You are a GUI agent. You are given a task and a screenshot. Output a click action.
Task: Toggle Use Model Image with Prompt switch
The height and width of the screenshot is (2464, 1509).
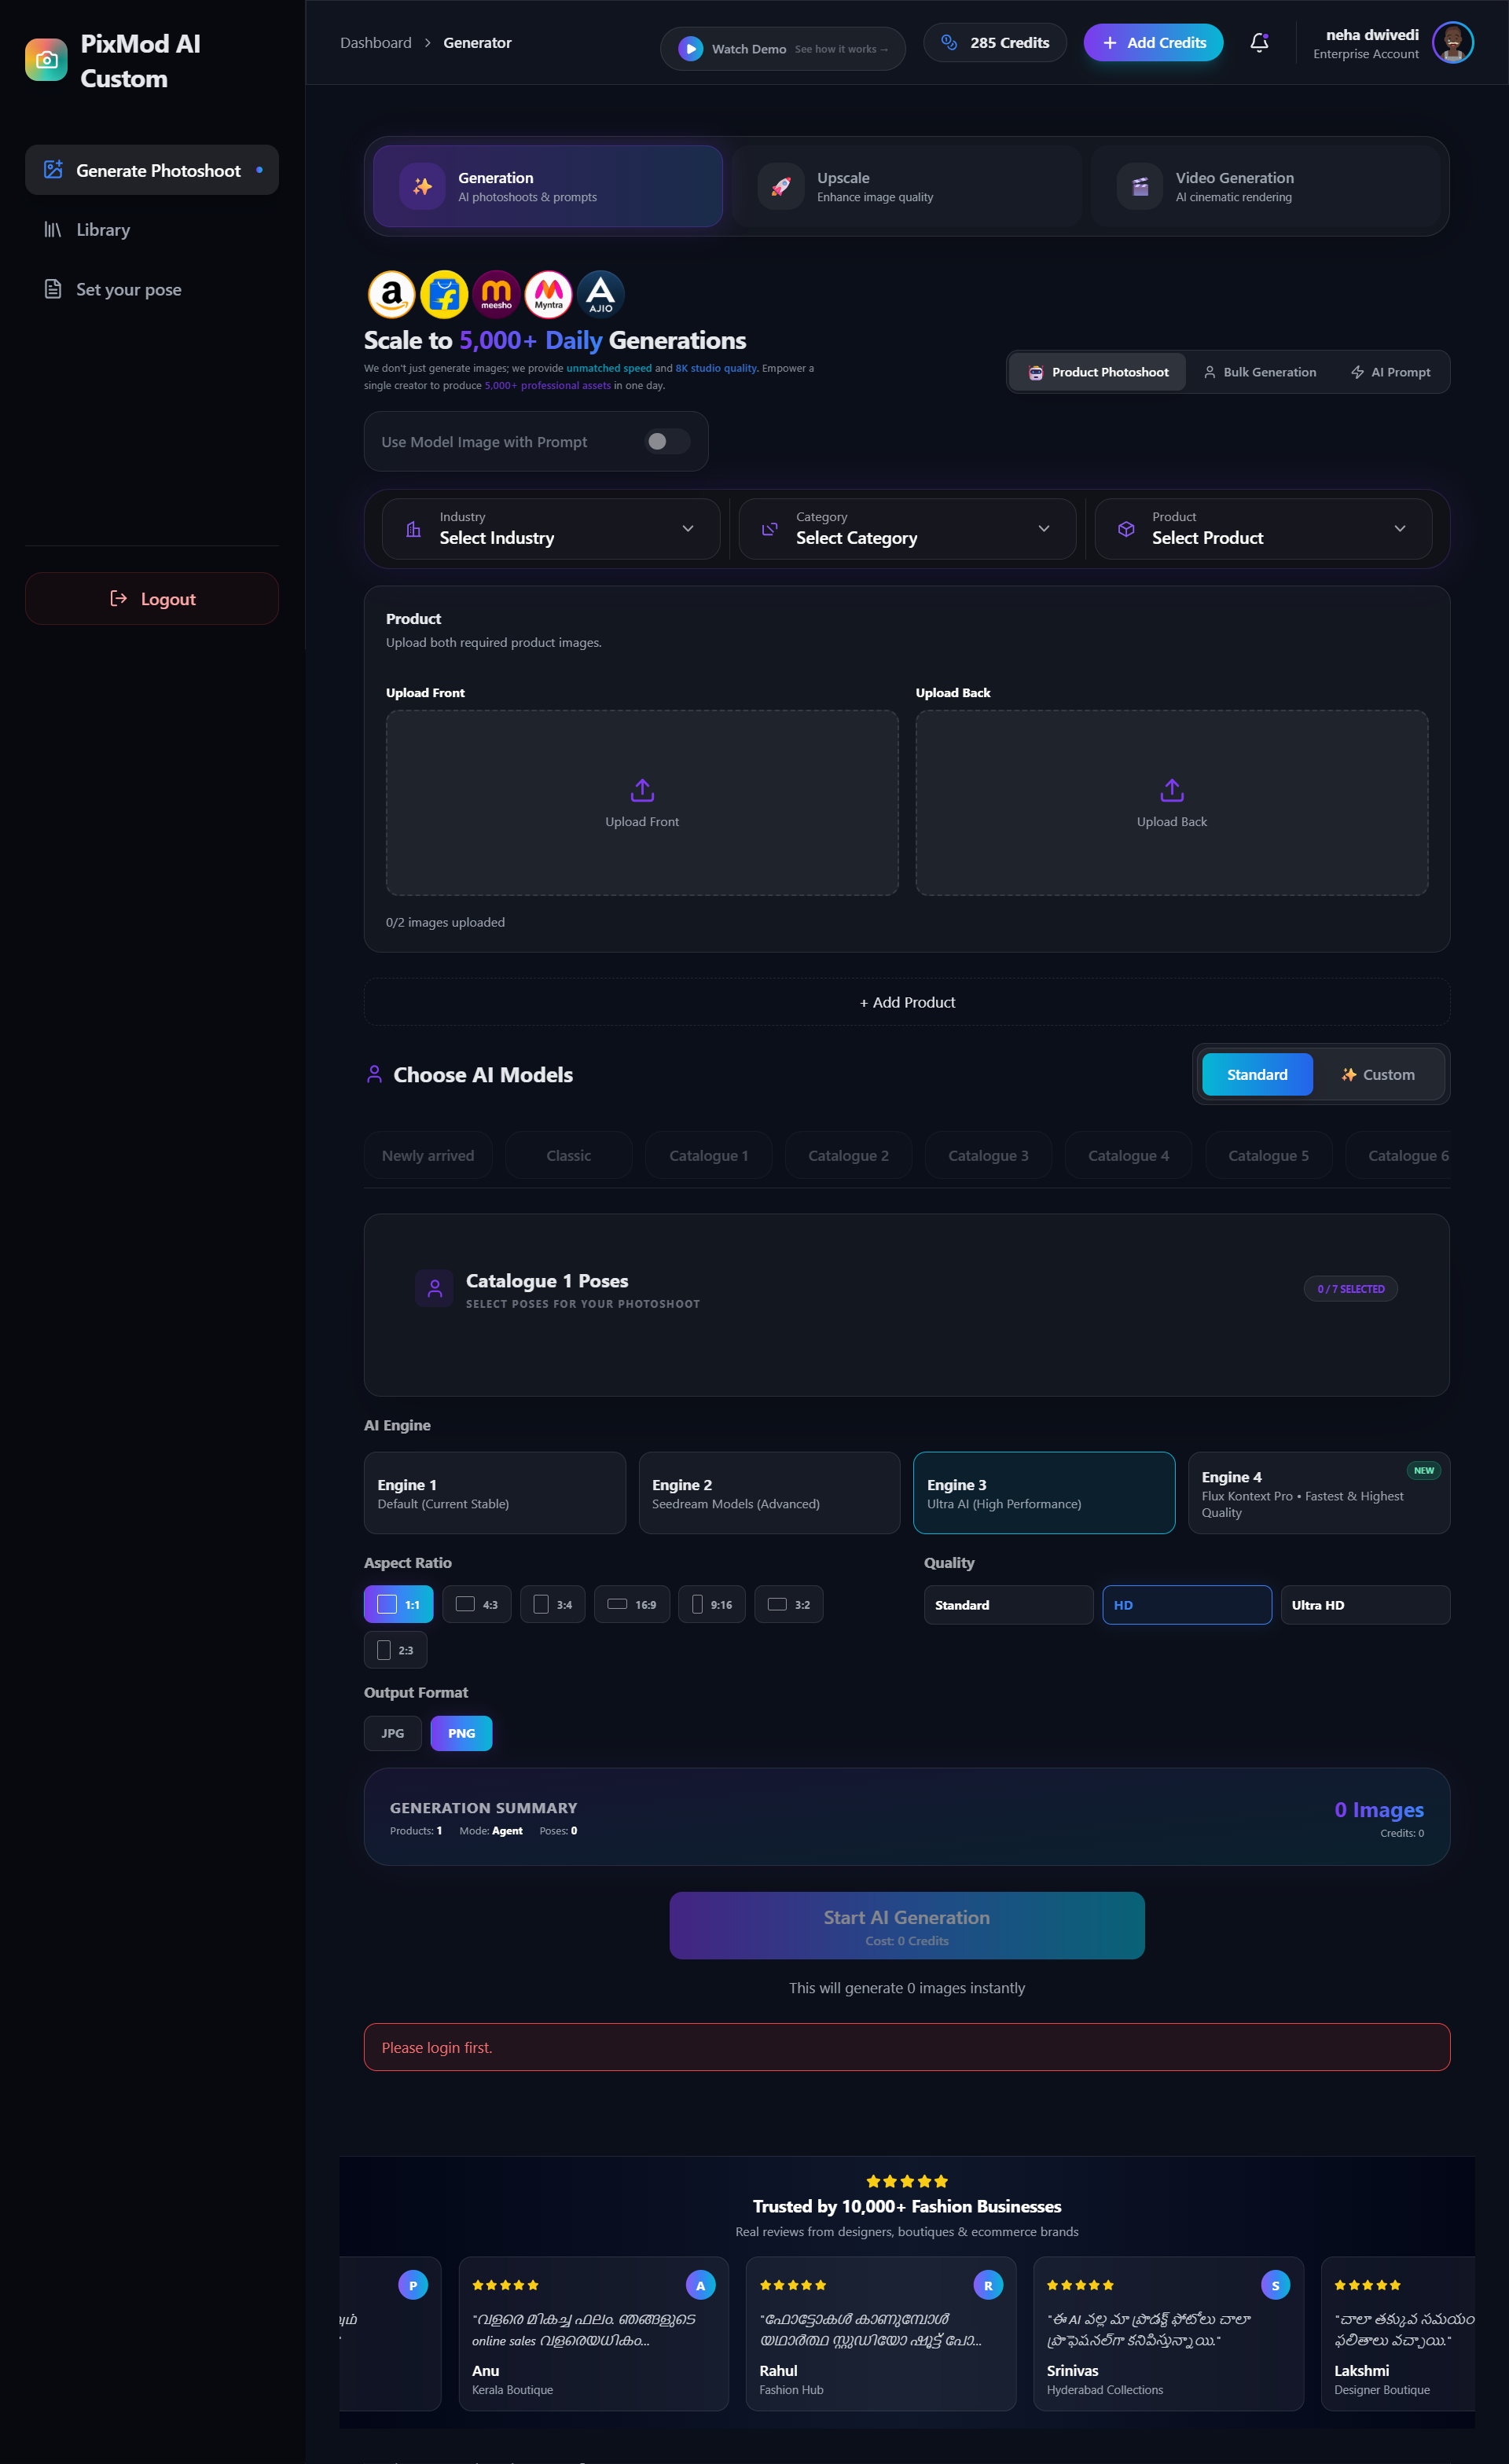[x=667, y=441]
